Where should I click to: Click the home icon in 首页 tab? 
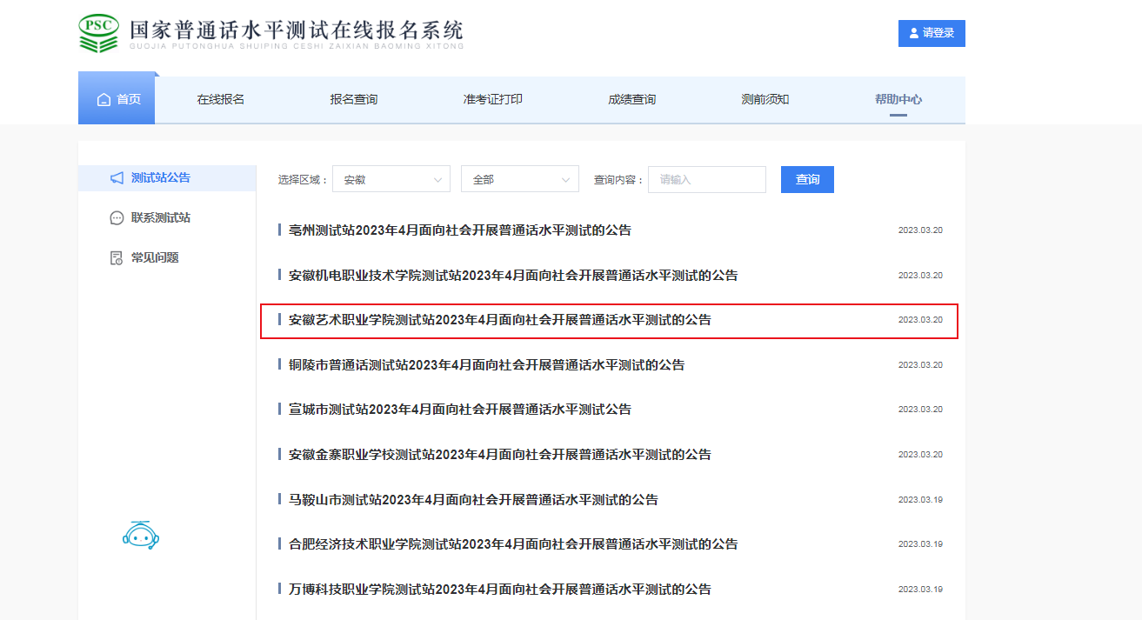pyautogui.click(x=104, y=100)
